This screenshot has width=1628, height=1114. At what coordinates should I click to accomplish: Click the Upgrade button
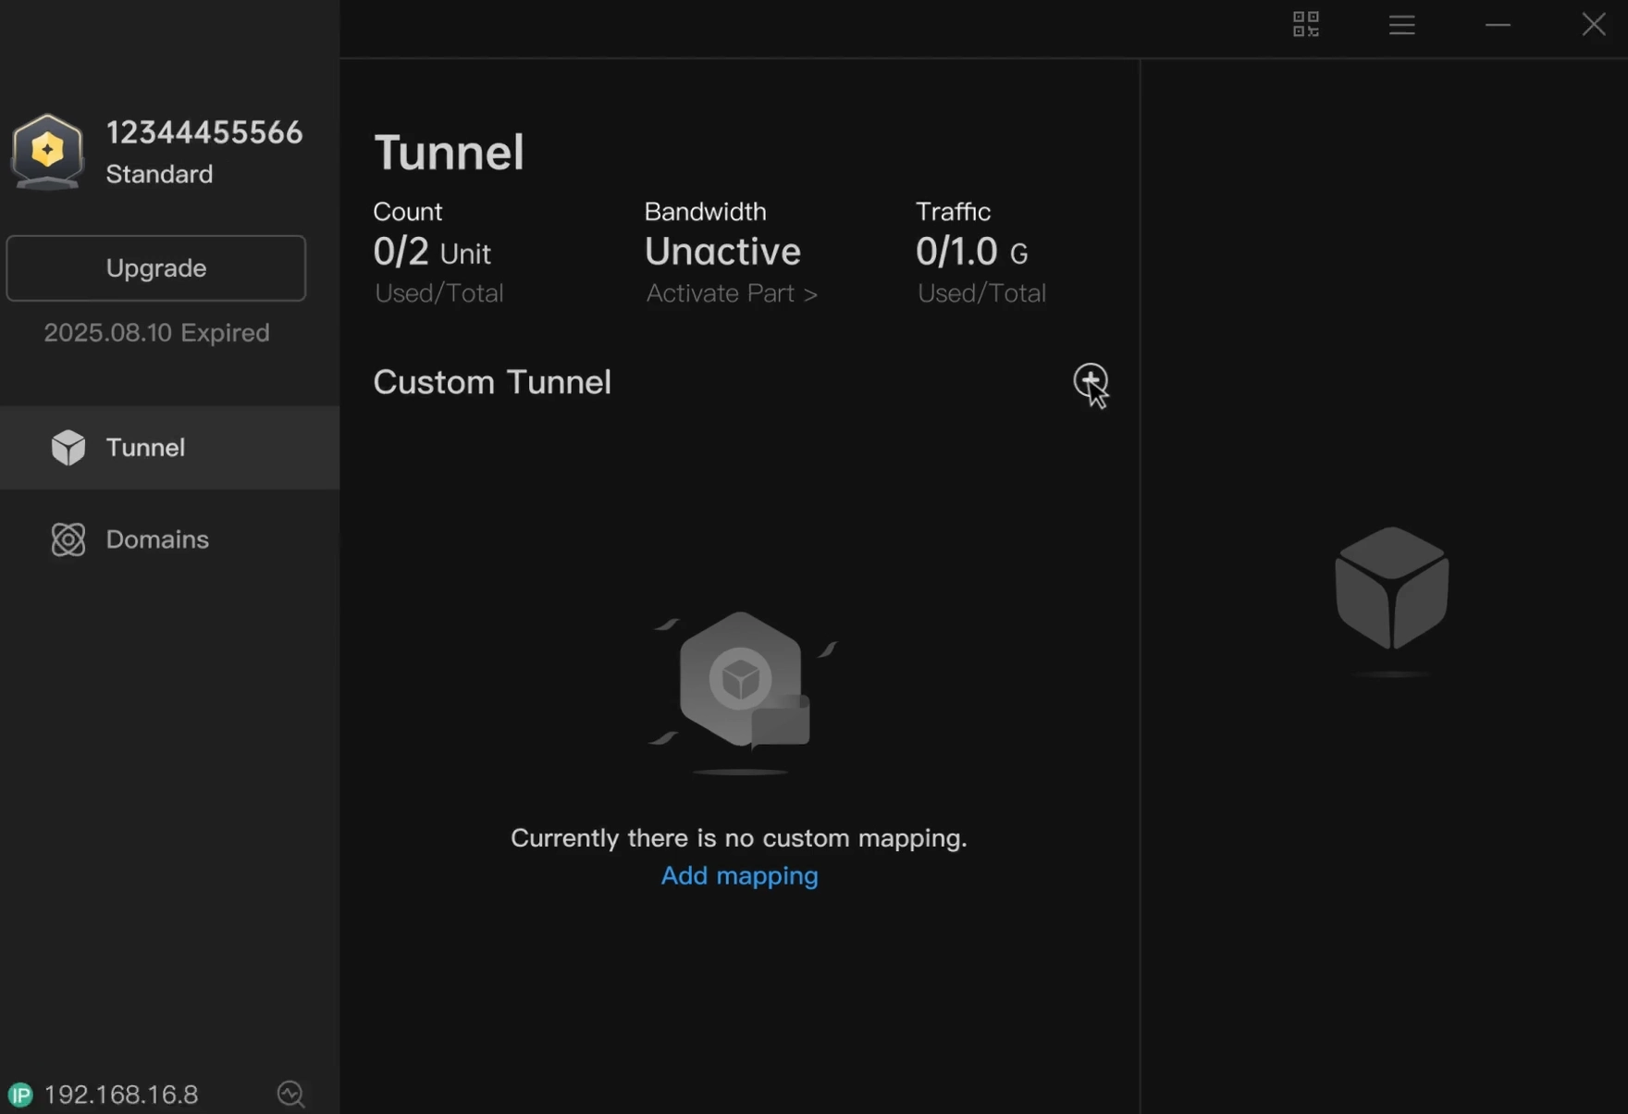point(156,268)
